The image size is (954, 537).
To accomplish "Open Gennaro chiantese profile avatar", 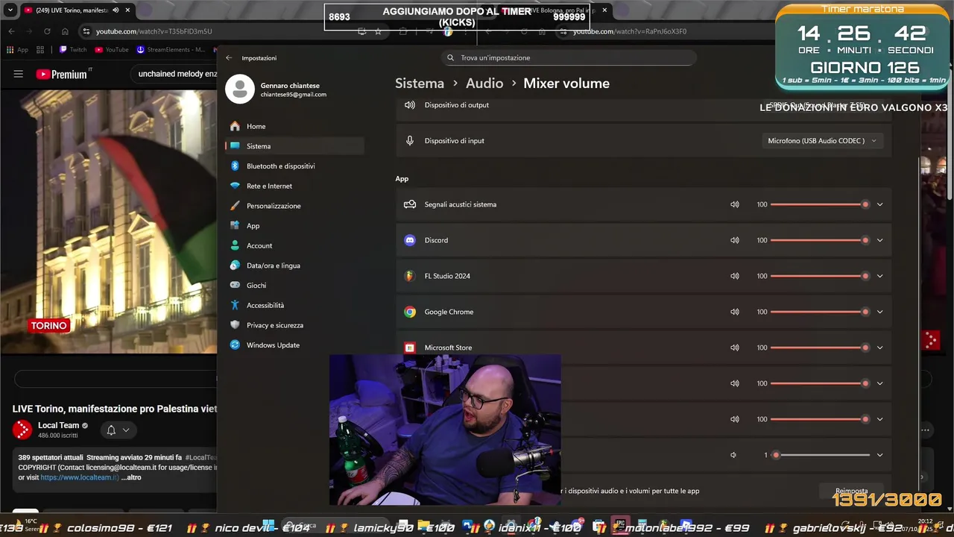I will pos(240,90).
